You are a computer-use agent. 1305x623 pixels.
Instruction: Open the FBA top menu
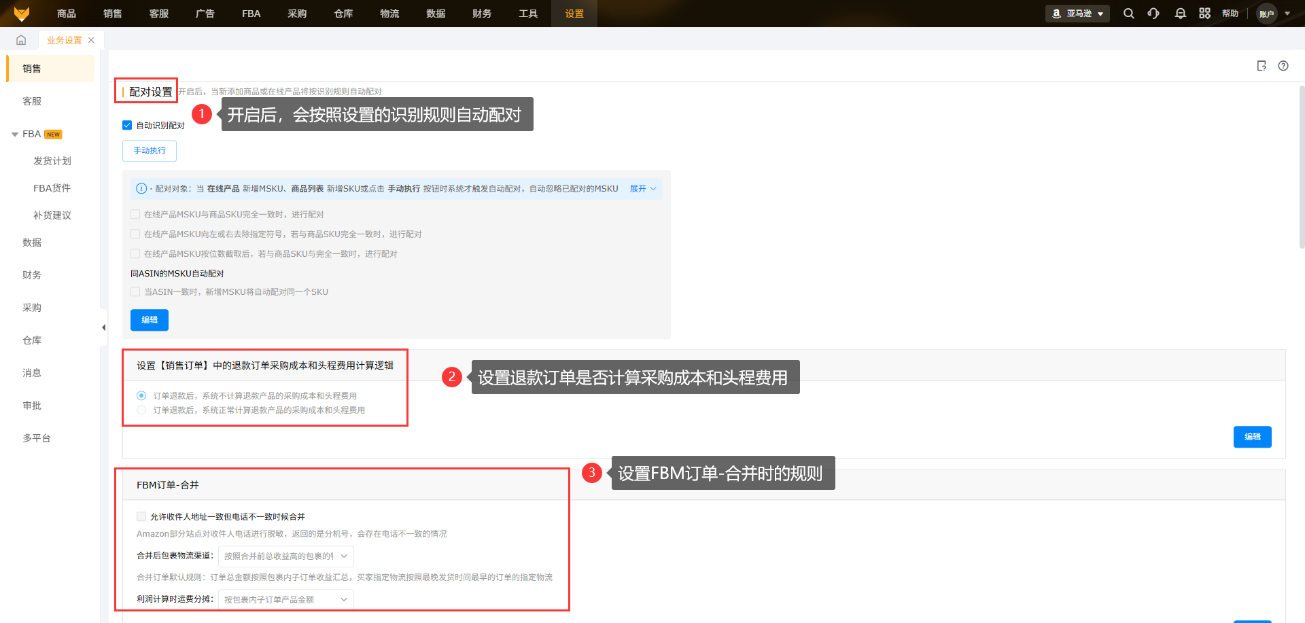tap(251, 14)
